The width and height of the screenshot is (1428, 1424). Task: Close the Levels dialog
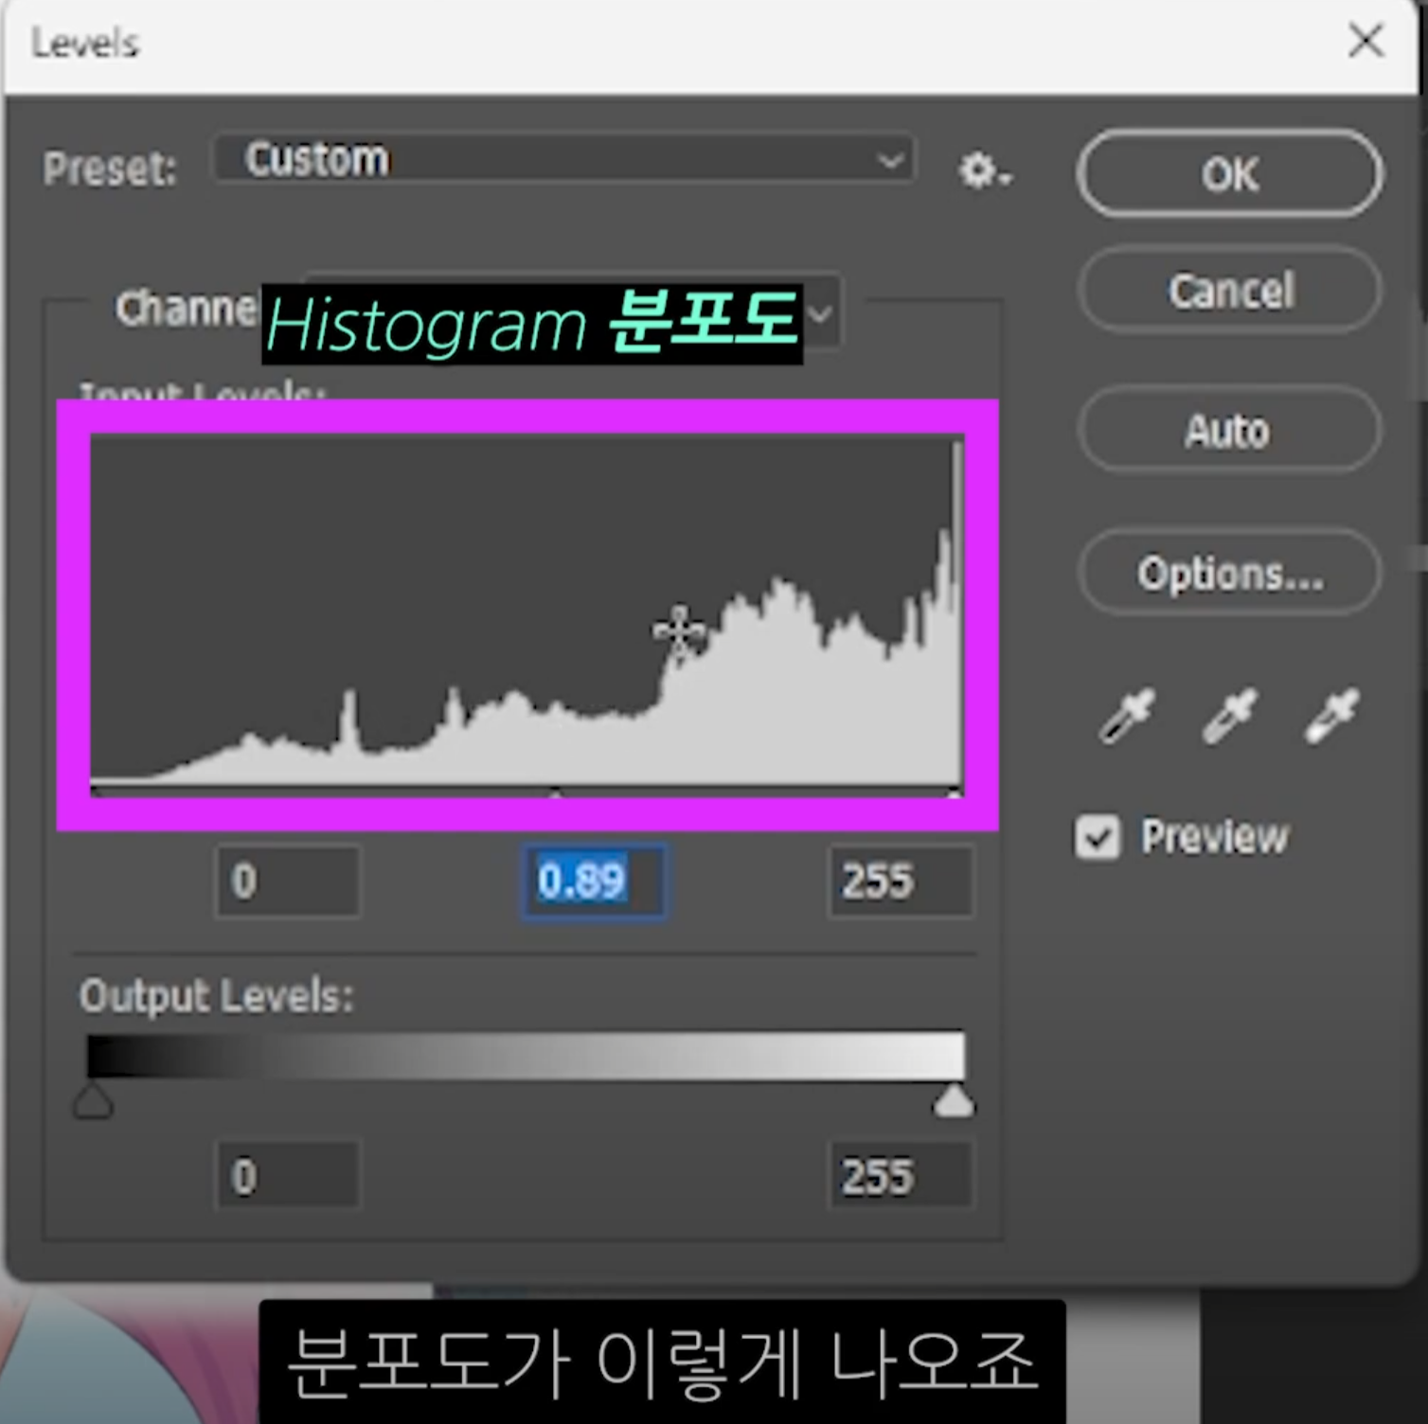1366,41
